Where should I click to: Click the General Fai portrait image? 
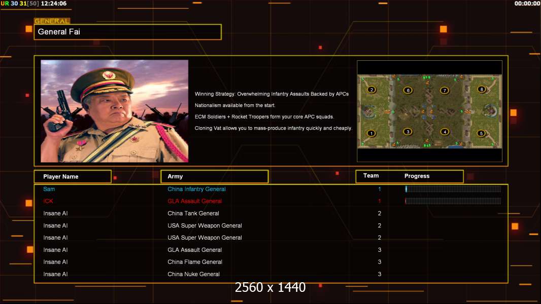[115, 111]
